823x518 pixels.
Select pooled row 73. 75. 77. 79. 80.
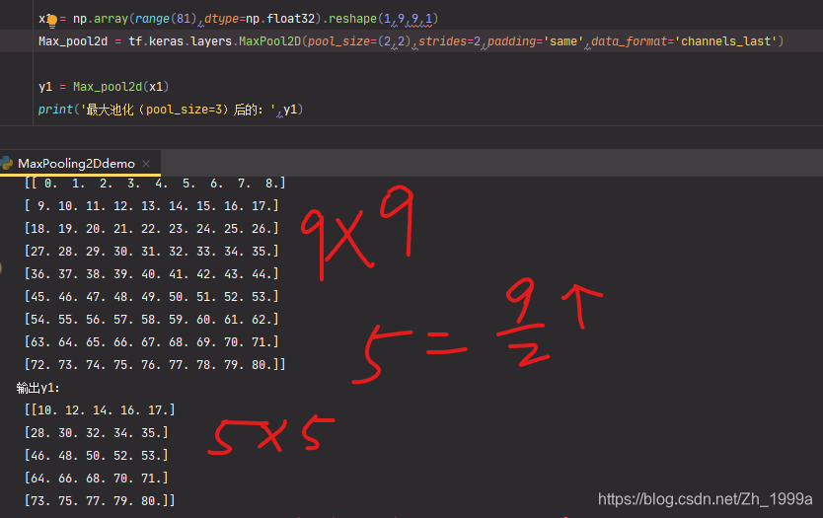(x=100, y=500)
